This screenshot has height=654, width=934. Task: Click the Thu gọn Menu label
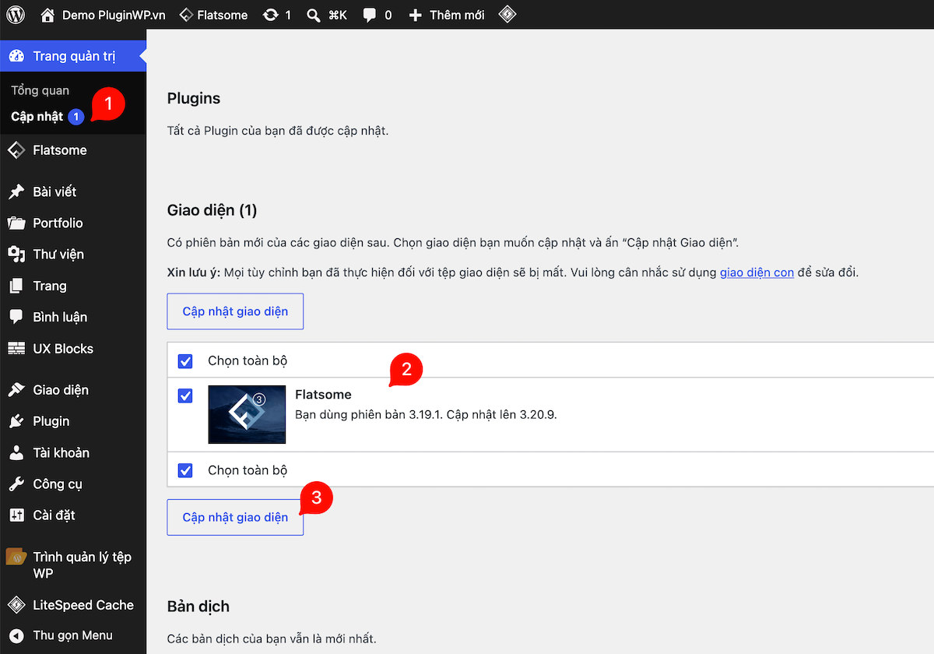72,635
